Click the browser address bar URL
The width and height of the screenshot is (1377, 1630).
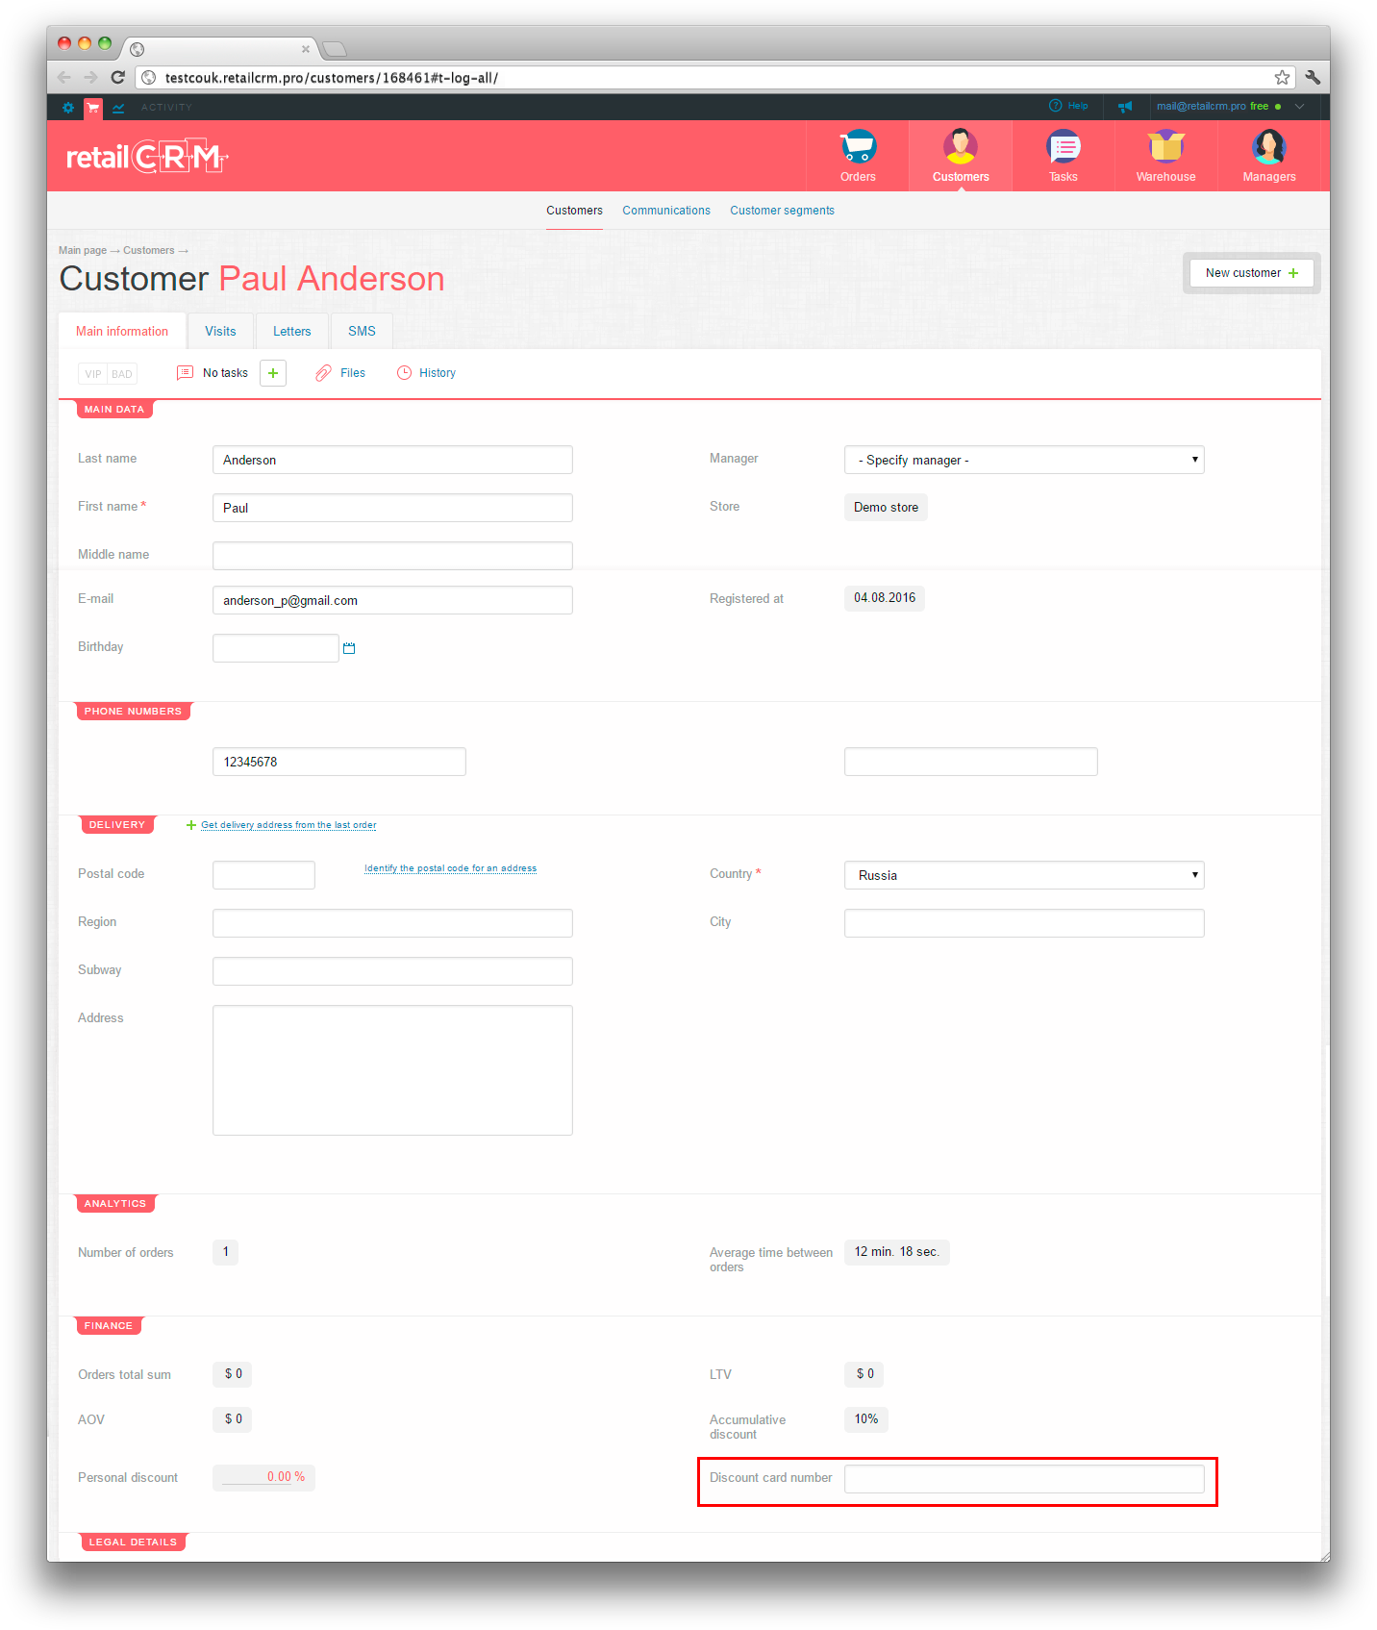331,78
